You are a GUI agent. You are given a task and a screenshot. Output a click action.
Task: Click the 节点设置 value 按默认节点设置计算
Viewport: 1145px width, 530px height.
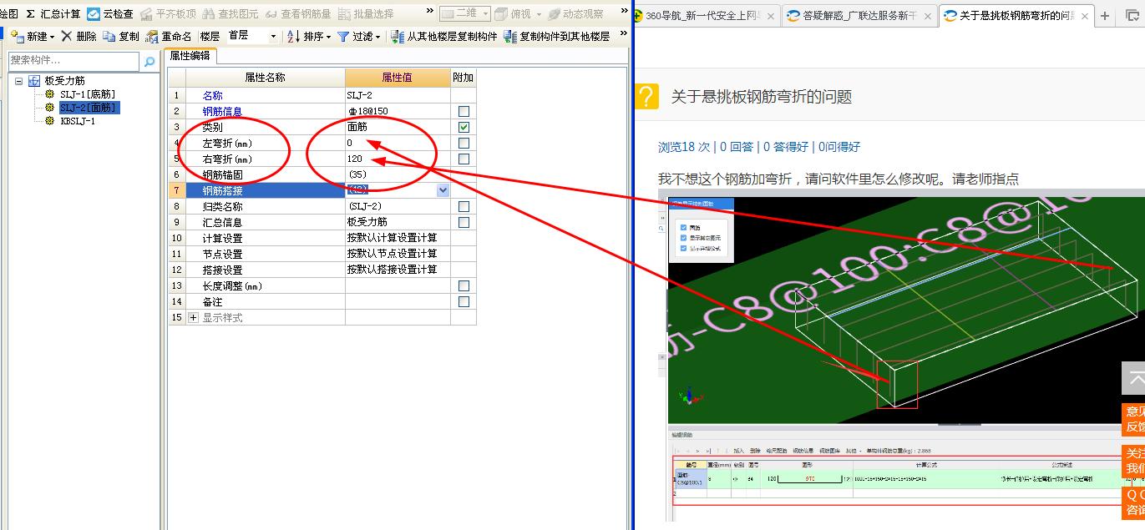tap(398, 254)
